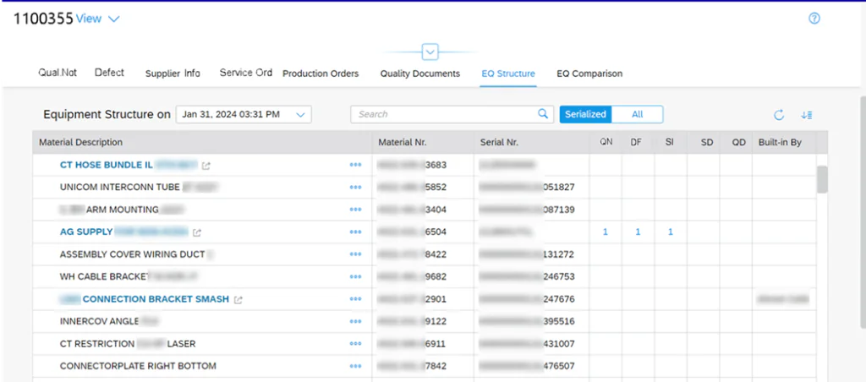
Task: Select CONNECTORPLATE RIGHT BOTTOM description text
Action: 138,366
